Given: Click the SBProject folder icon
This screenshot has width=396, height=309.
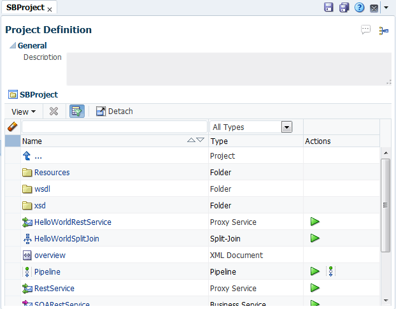Looking at the screenshot, I should [13, 94].
